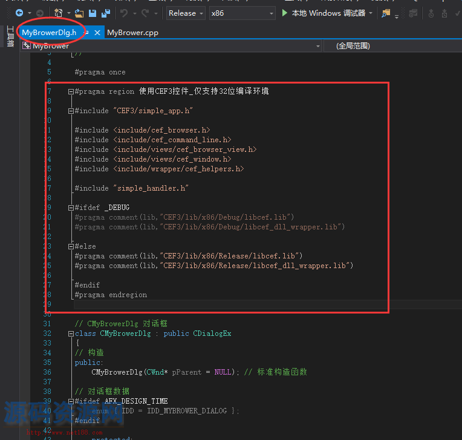Image resolution: width=462 pixels, height=440 pixels.
Task: Click the New Project toolbar icon
Action: pyautogui.click(x=58, y=13)
